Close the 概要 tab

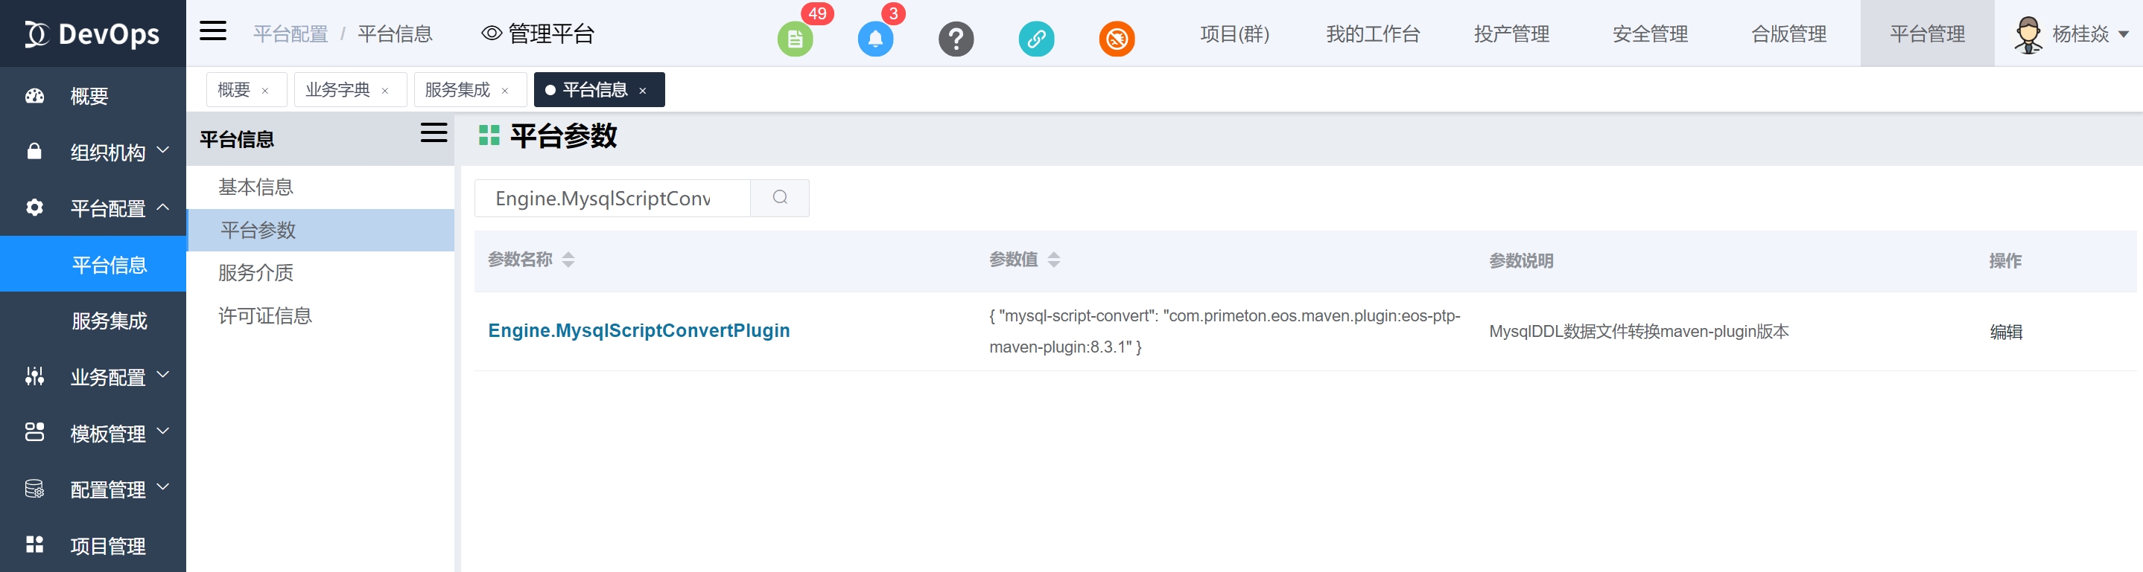(x=265, y=91)
